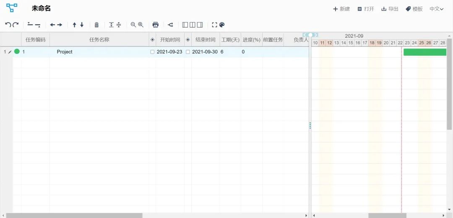Click the 结束时间 column header
Viewport: 453px width, 218px height.
[206, 40]
